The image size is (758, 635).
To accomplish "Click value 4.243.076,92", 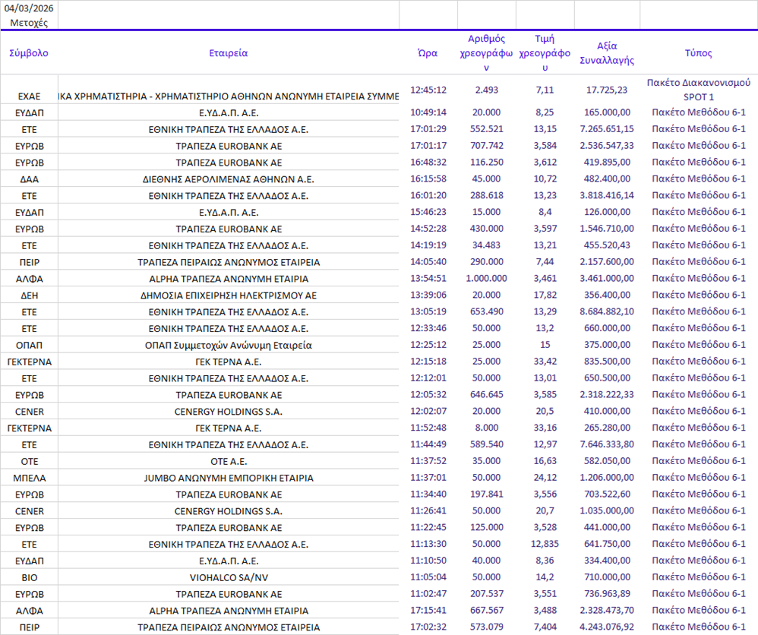I will (607, 627).
